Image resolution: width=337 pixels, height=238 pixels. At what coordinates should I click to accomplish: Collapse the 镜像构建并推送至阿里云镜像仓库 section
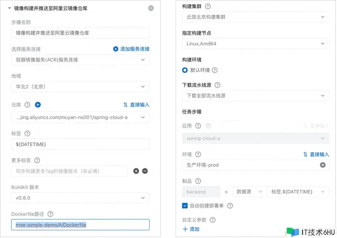tap(9, 8)
